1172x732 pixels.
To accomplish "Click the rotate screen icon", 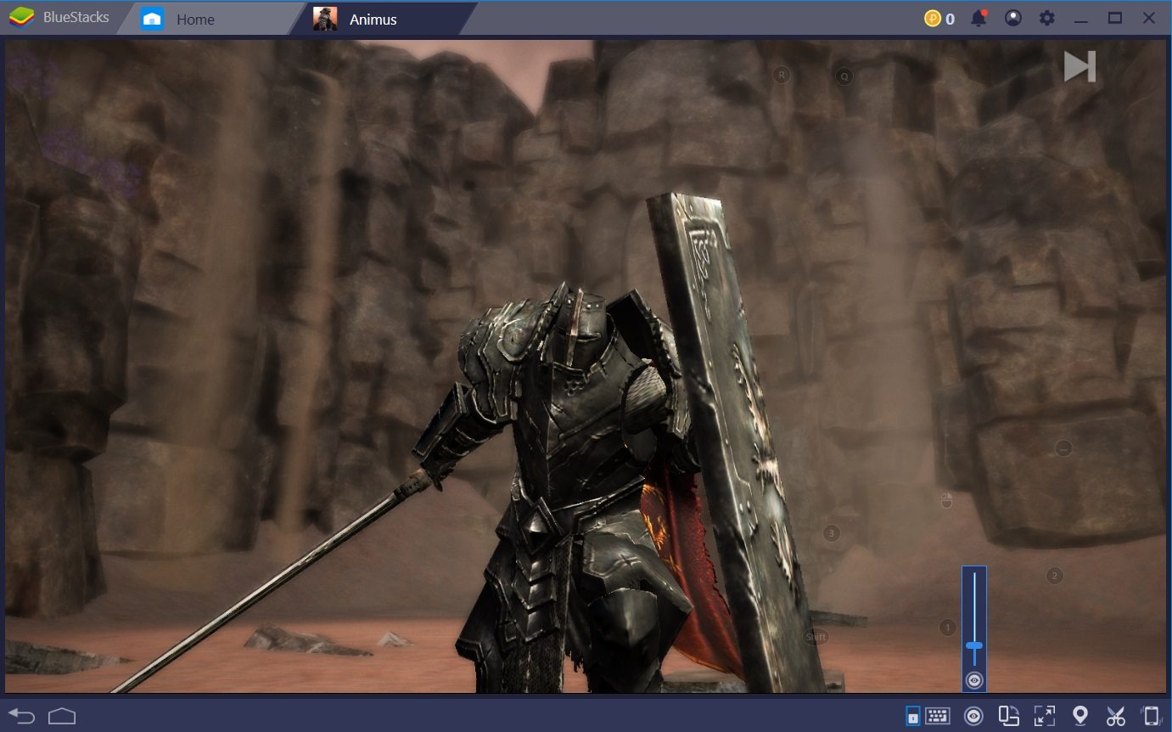I will coord(1008,716).
